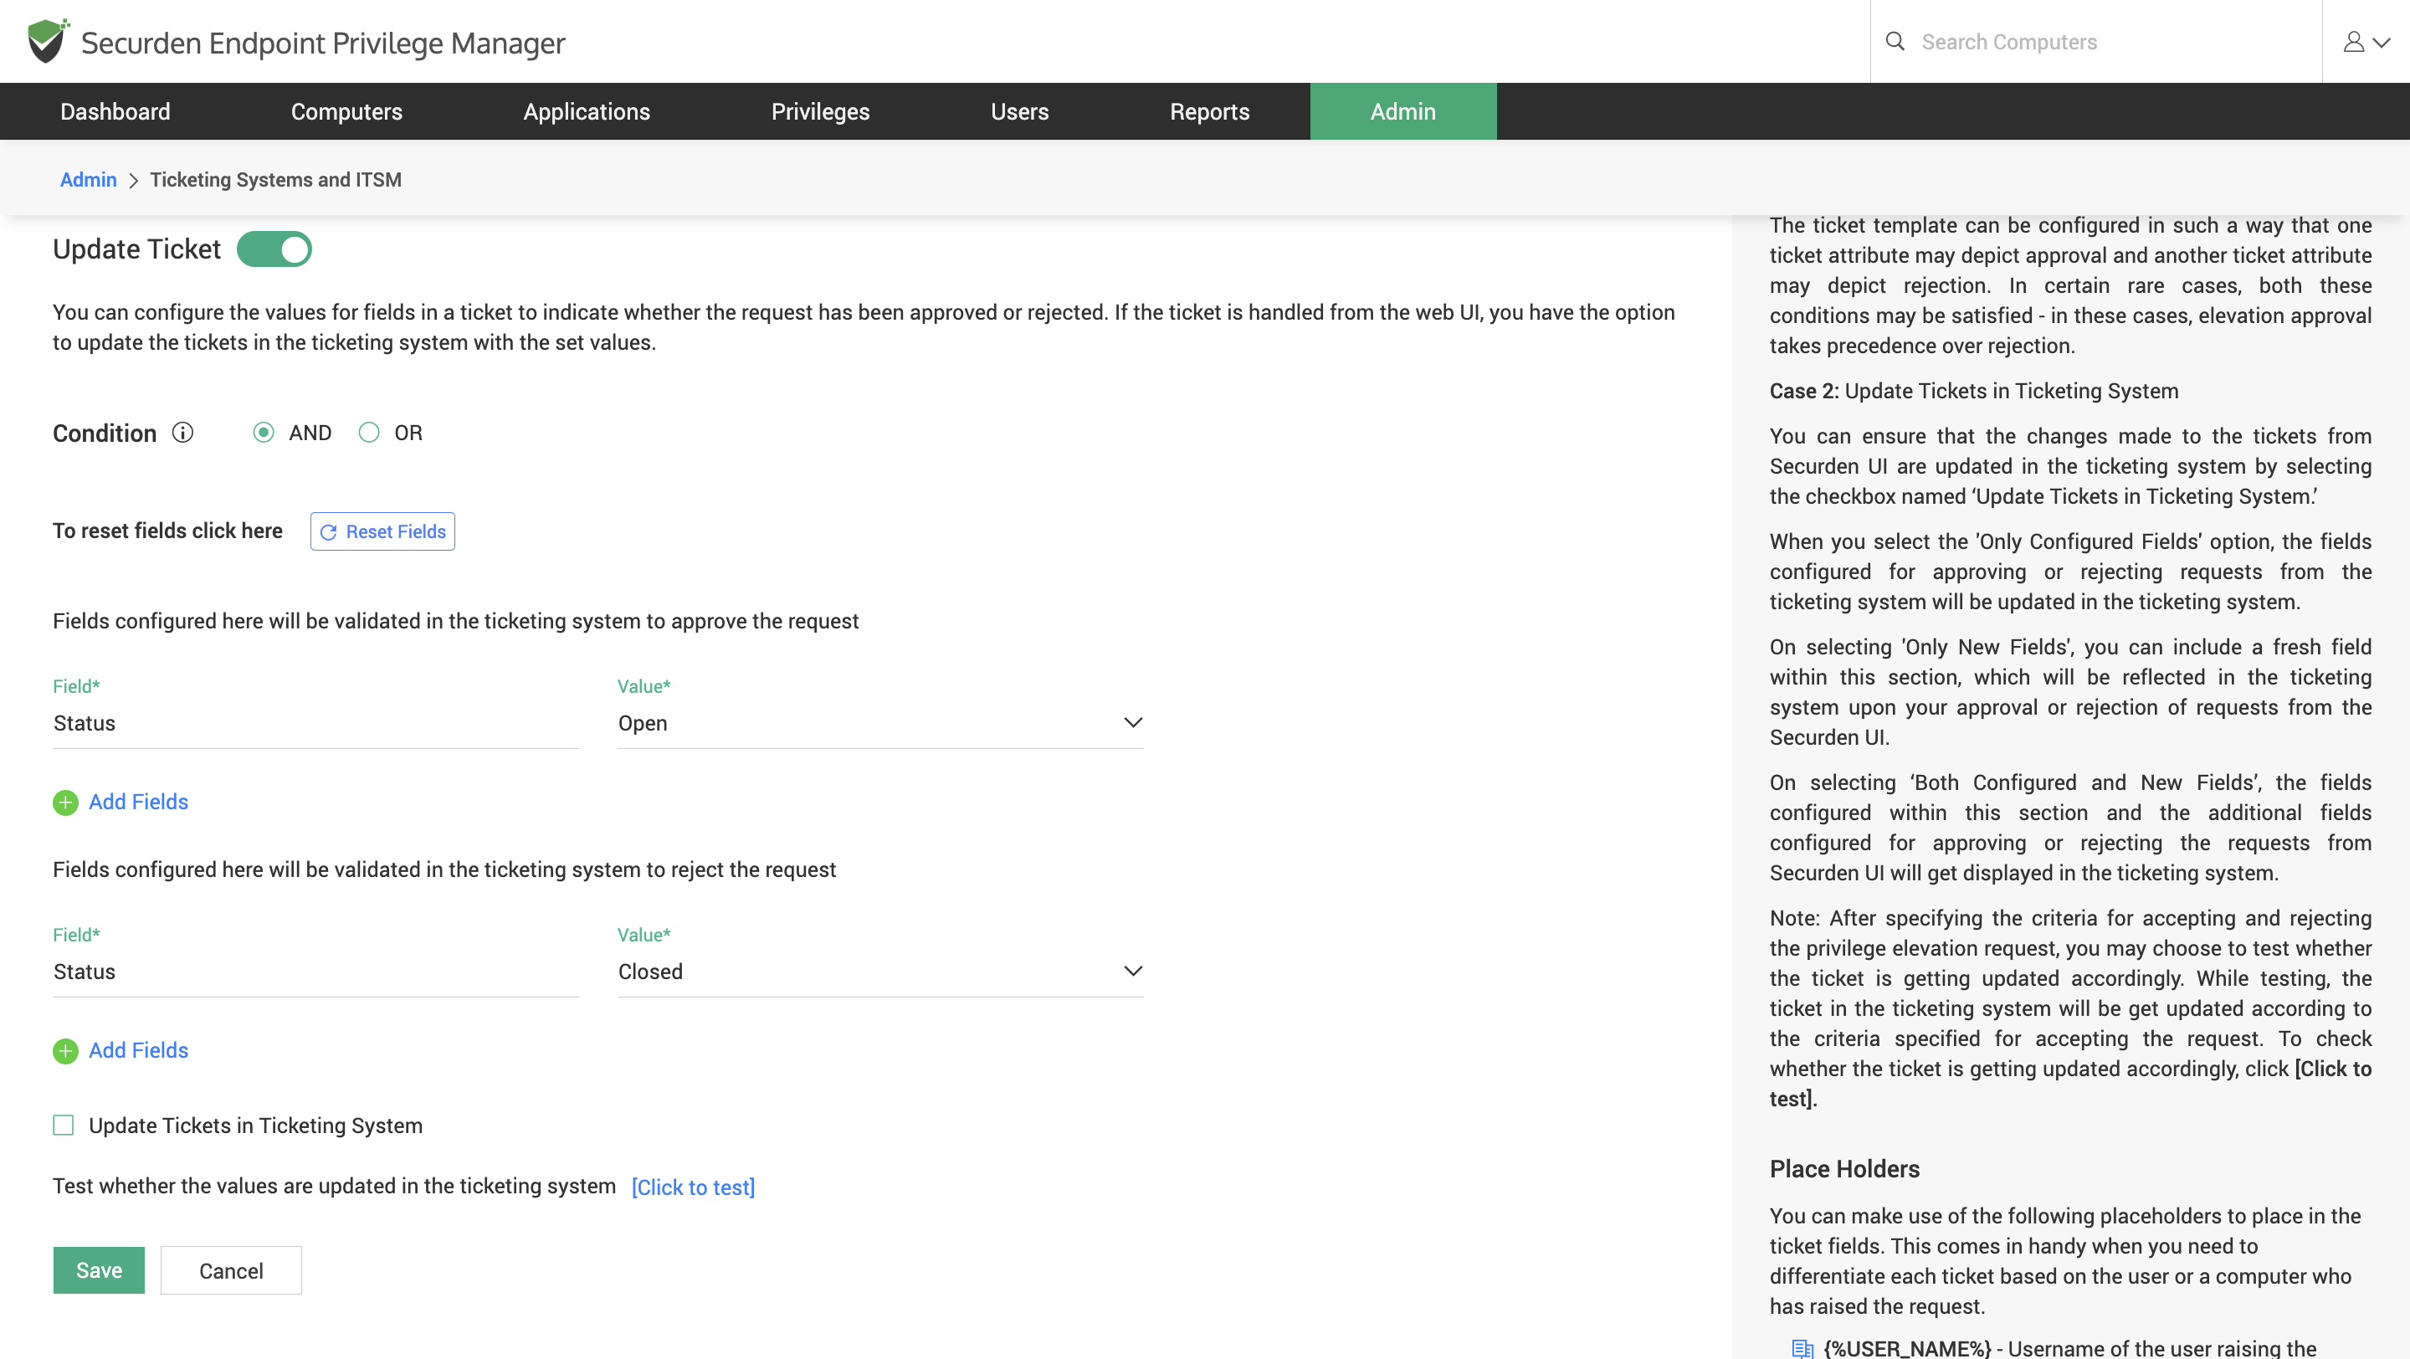The width and height of the screenshot is (2410, 1359).
Task: Click the Case 2 help heading
Action: pyautogui.click(x=1974, y=391)
